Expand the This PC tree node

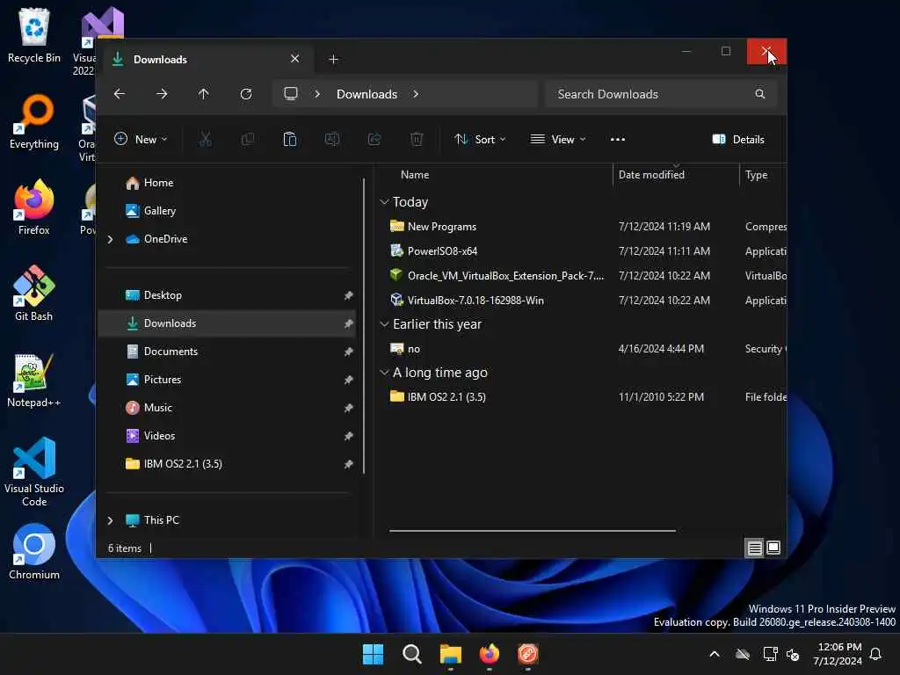click(110, 520)
